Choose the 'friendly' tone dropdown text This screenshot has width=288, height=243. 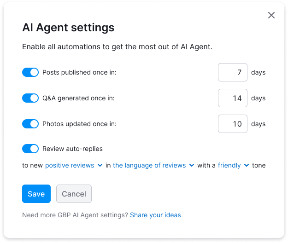click(x=229, y=165)
